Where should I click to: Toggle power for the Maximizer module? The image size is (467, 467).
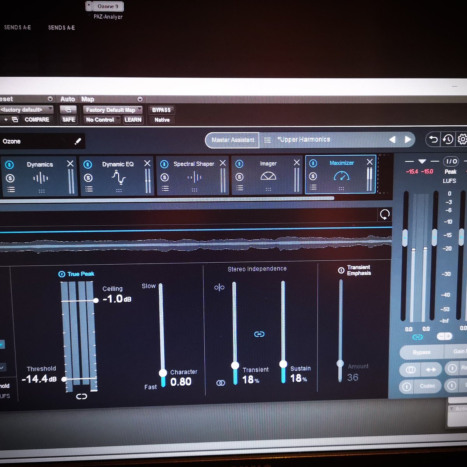tap(313, 163)
